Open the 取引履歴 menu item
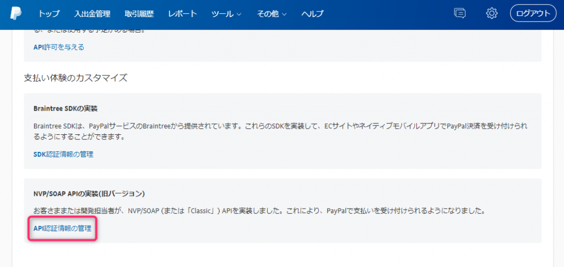Image resolution: width=564 pixels, height=267 pixels. [139, 14]
